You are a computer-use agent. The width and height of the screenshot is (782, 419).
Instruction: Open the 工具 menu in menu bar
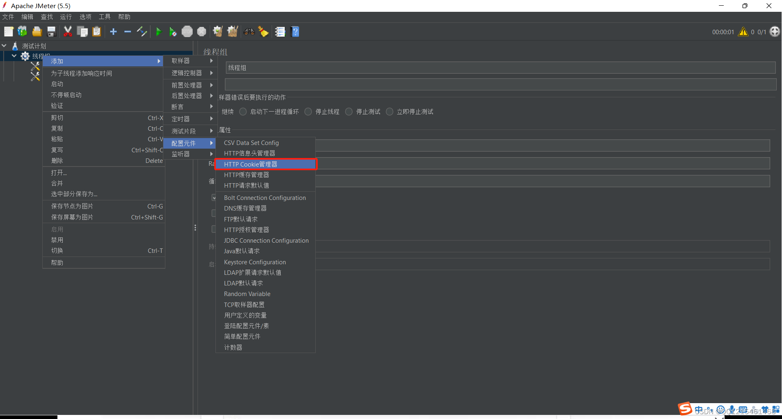[x=105, y=17]
